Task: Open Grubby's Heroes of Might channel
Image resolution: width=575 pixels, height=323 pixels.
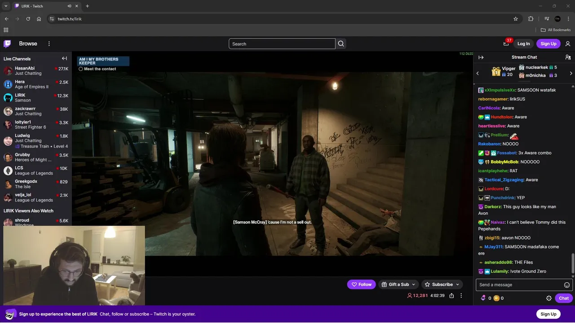Action: click(x=36, y=157)
